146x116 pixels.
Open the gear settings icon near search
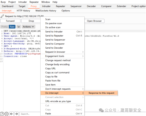point(7,114)
